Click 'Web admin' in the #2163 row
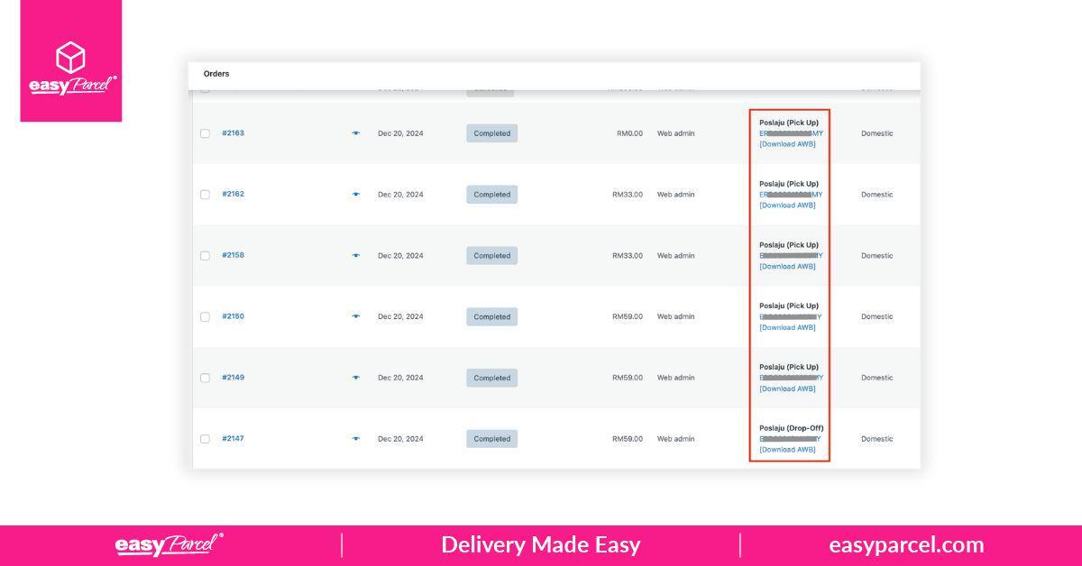 676,133
